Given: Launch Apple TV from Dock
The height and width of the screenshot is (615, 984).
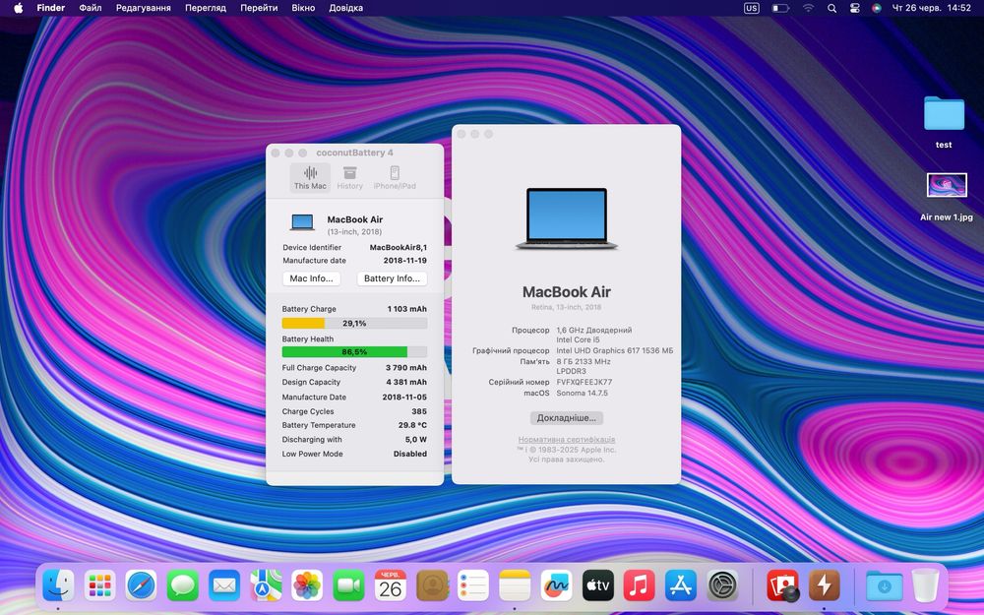Looking at the screenshot, I should tap(597, 586).
